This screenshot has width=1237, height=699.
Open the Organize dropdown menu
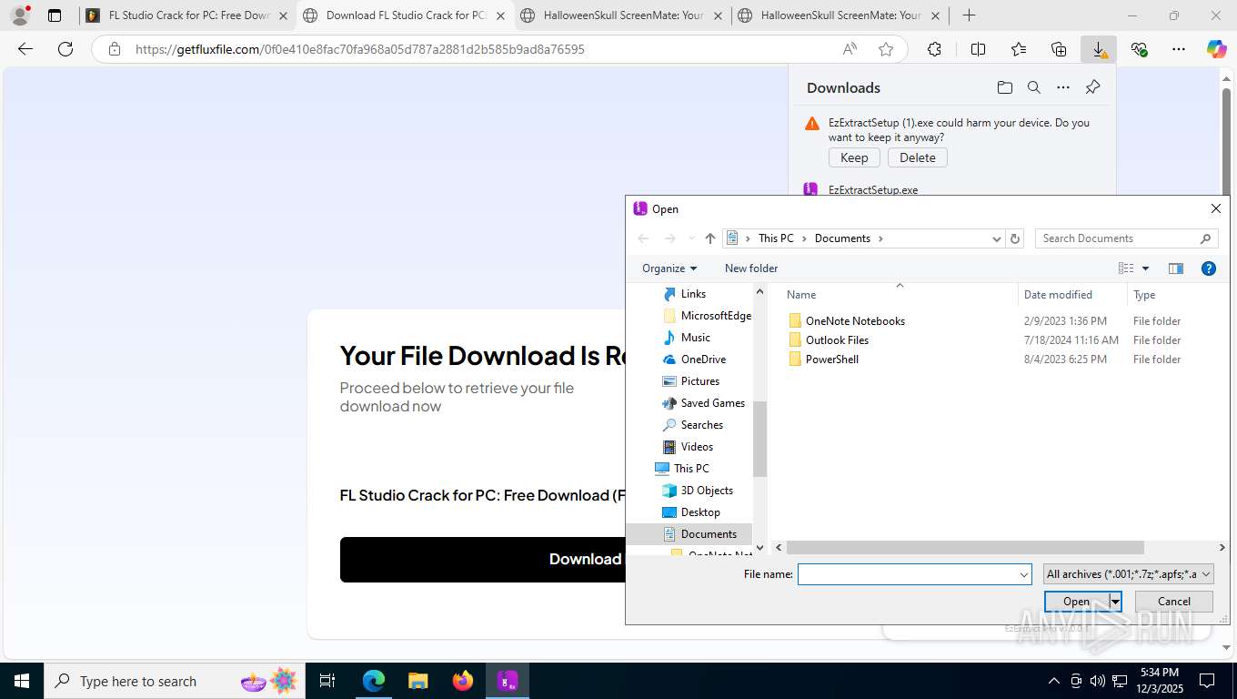tap(669, 268)
